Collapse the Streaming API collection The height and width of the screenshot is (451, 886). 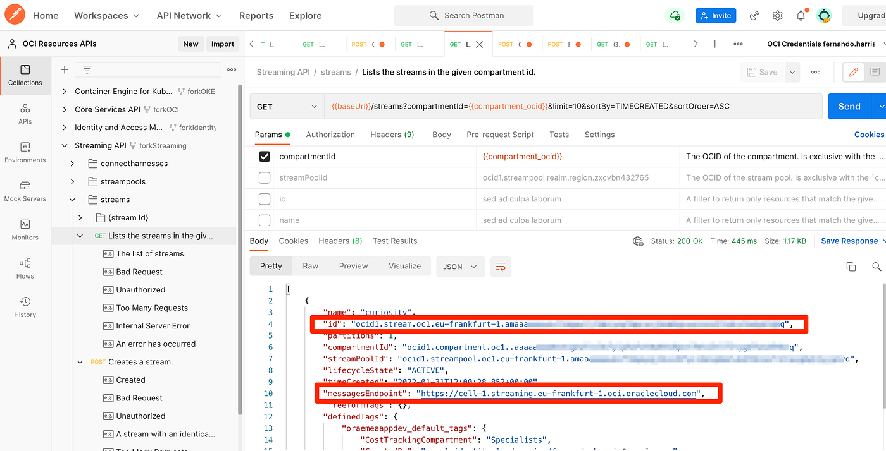[x=65, y=145]
